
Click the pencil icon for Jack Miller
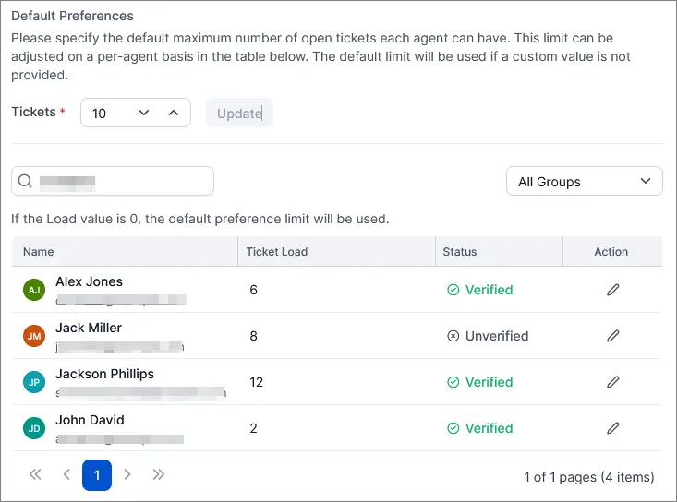coord(612,336)
